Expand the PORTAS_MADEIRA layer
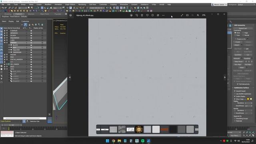The width and height of the screenshot is (256, 144). [x=4, y=60]
